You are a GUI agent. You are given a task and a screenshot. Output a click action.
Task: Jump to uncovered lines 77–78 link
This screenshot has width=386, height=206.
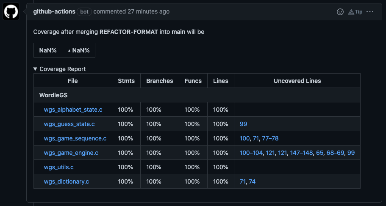coord(270,138)
